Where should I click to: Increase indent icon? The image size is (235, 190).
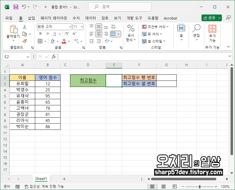click(99, 41)
